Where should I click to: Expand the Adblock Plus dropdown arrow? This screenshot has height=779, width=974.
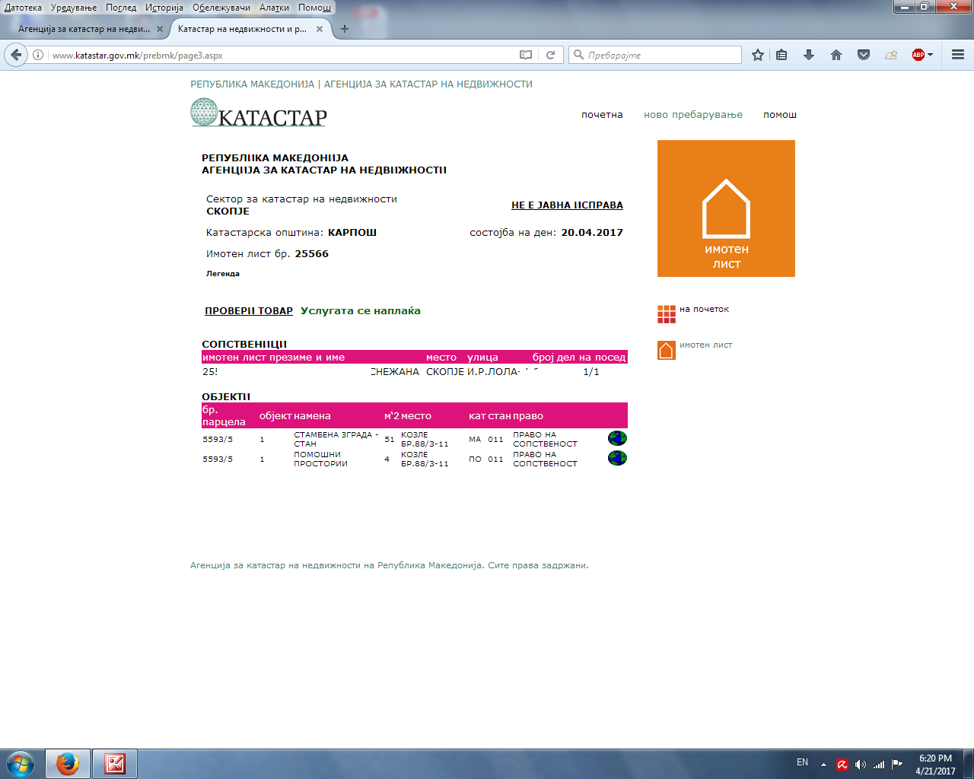coord(930,55)
